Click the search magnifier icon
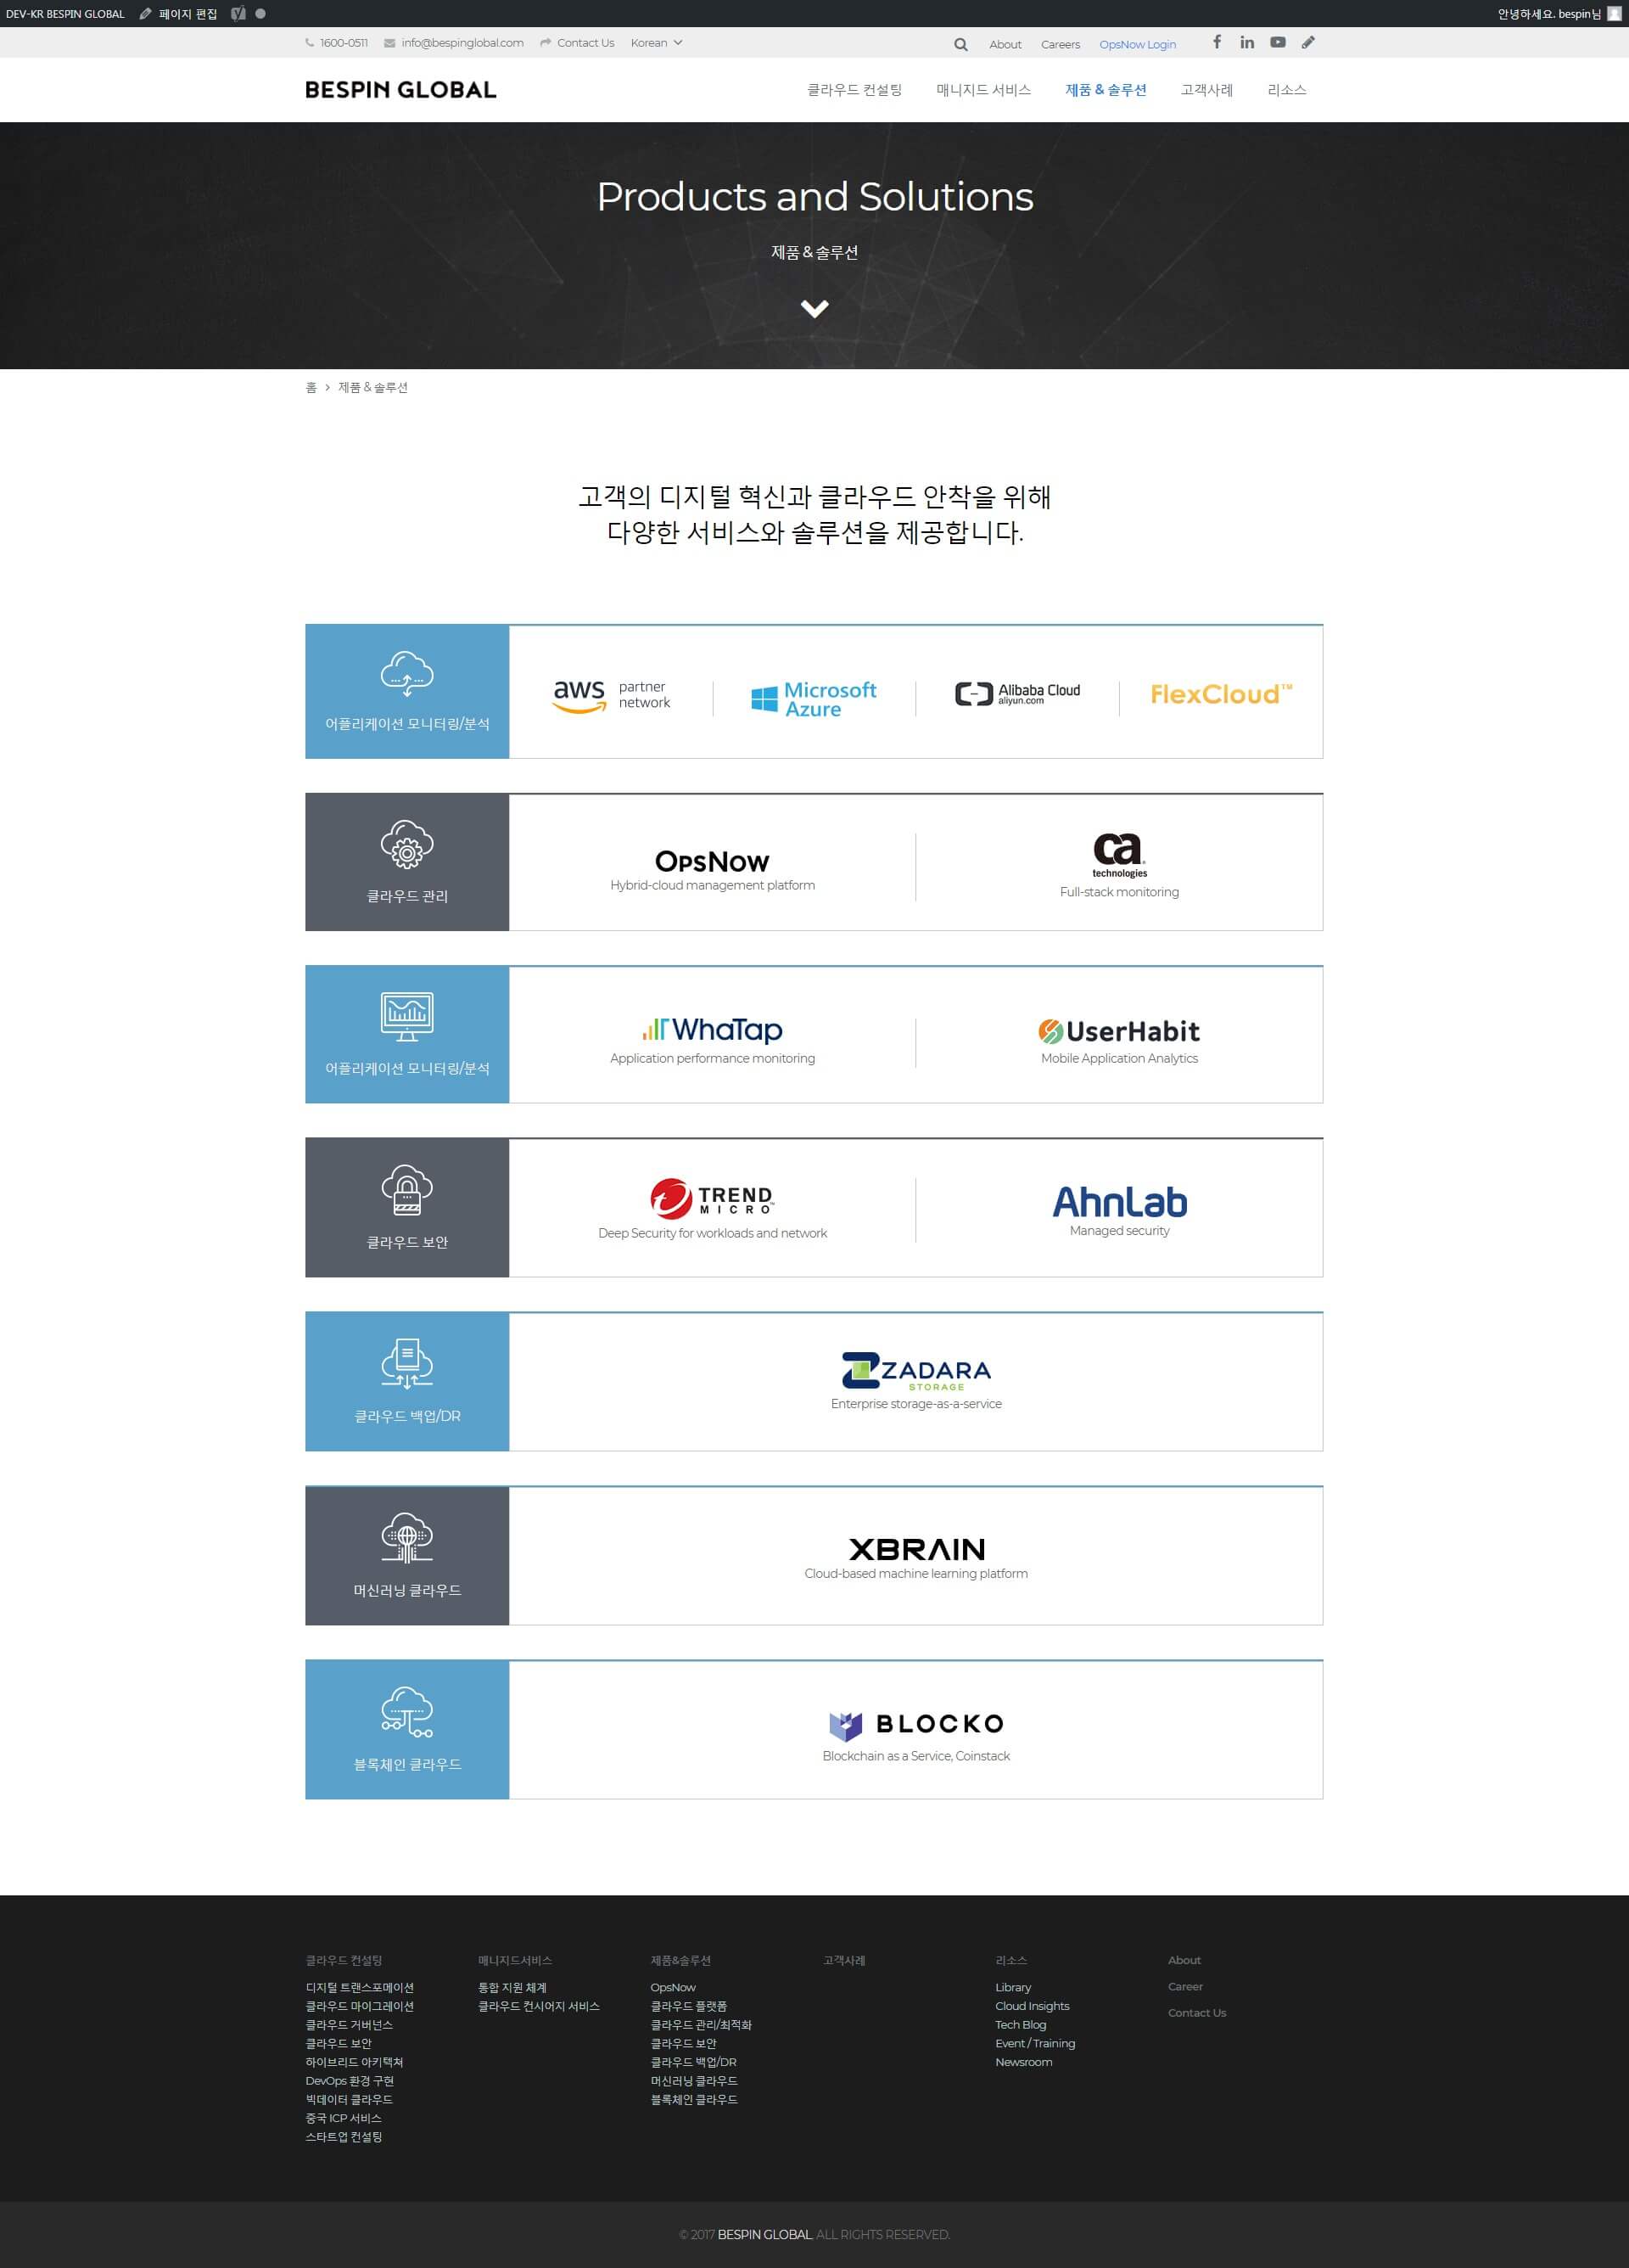 coord(960,44)
